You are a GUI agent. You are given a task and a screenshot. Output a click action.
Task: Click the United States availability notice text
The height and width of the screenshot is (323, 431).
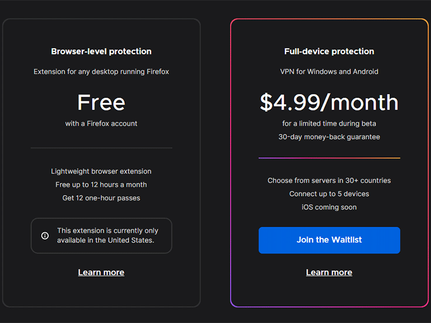pyautogui.click(x=107, y=236)
